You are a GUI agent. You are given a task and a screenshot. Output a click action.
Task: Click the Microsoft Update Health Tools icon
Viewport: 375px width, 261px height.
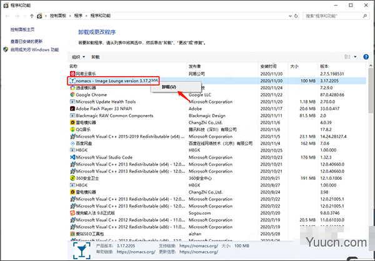tap(72, 102)
